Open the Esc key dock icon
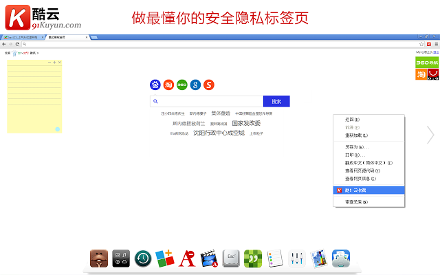440x275 pixels. 231,258
